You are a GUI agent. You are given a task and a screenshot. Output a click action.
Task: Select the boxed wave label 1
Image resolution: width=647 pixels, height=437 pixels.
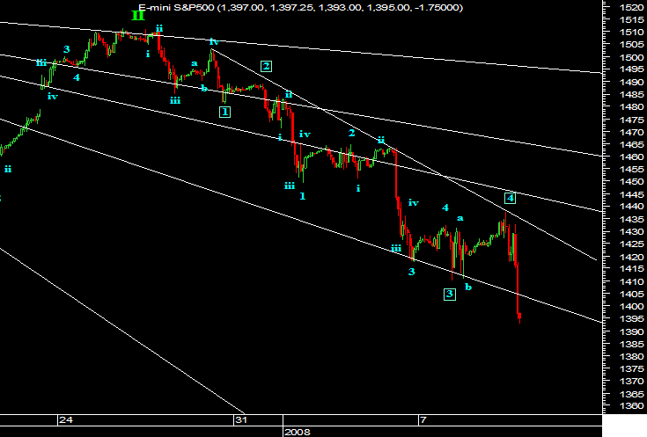[224, 112]
